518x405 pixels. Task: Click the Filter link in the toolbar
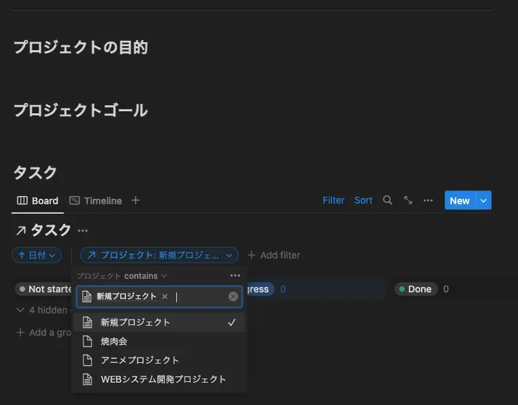(334, 201)
